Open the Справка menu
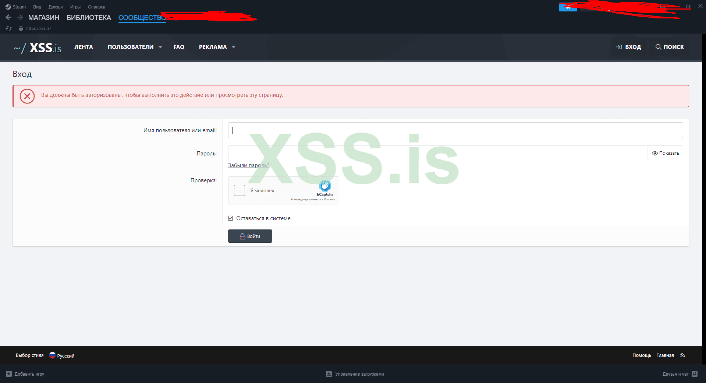The height and width of the screenshot is (383, 706). coord(97,7)
